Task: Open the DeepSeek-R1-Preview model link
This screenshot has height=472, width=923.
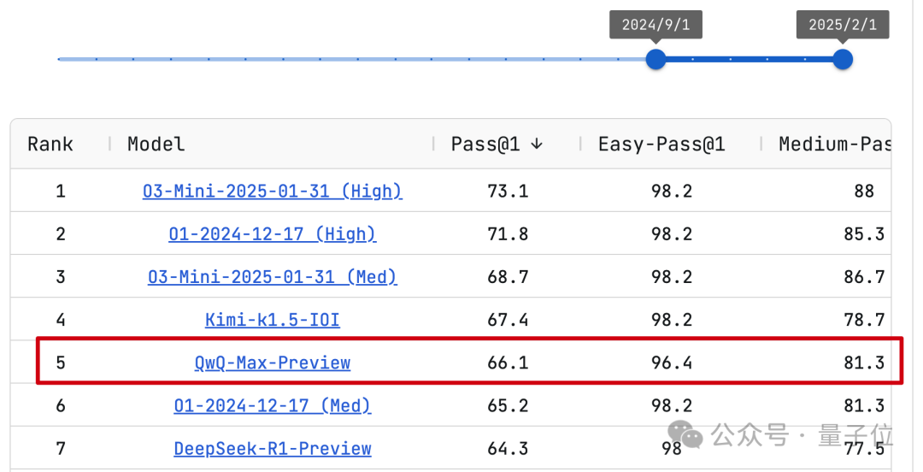Action: tap(272, 449)
